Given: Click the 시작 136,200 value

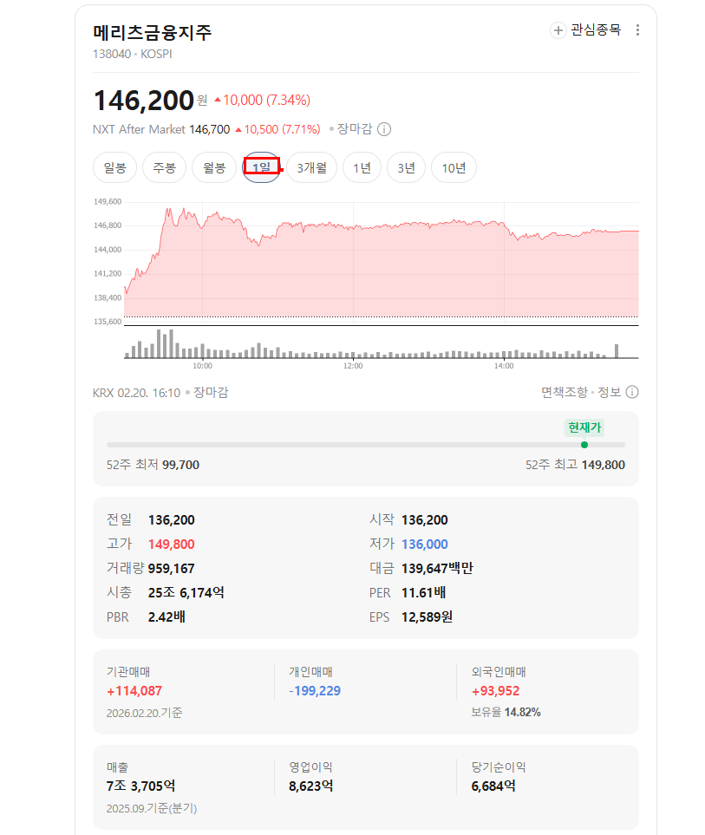Looking at the screenshot, I should coord(424,519).
